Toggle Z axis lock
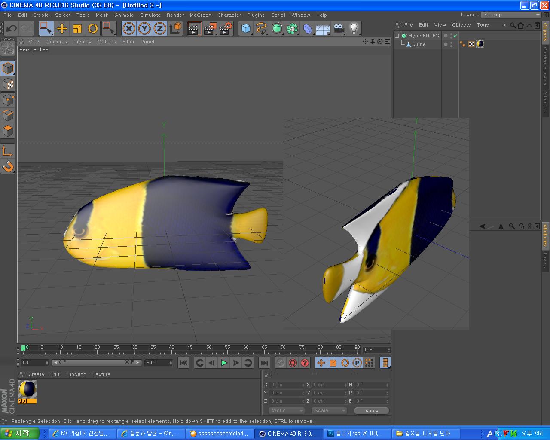Viewport: 550px width, 440px height. point(160,29)
